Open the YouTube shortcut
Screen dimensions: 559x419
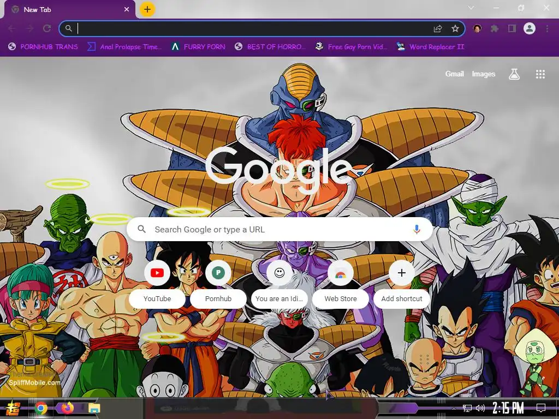[x=157, y=283]
